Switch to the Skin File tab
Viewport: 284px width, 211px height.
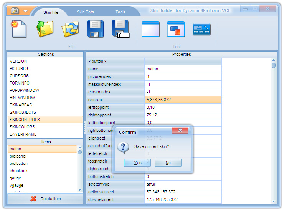[x=51, y=12]
